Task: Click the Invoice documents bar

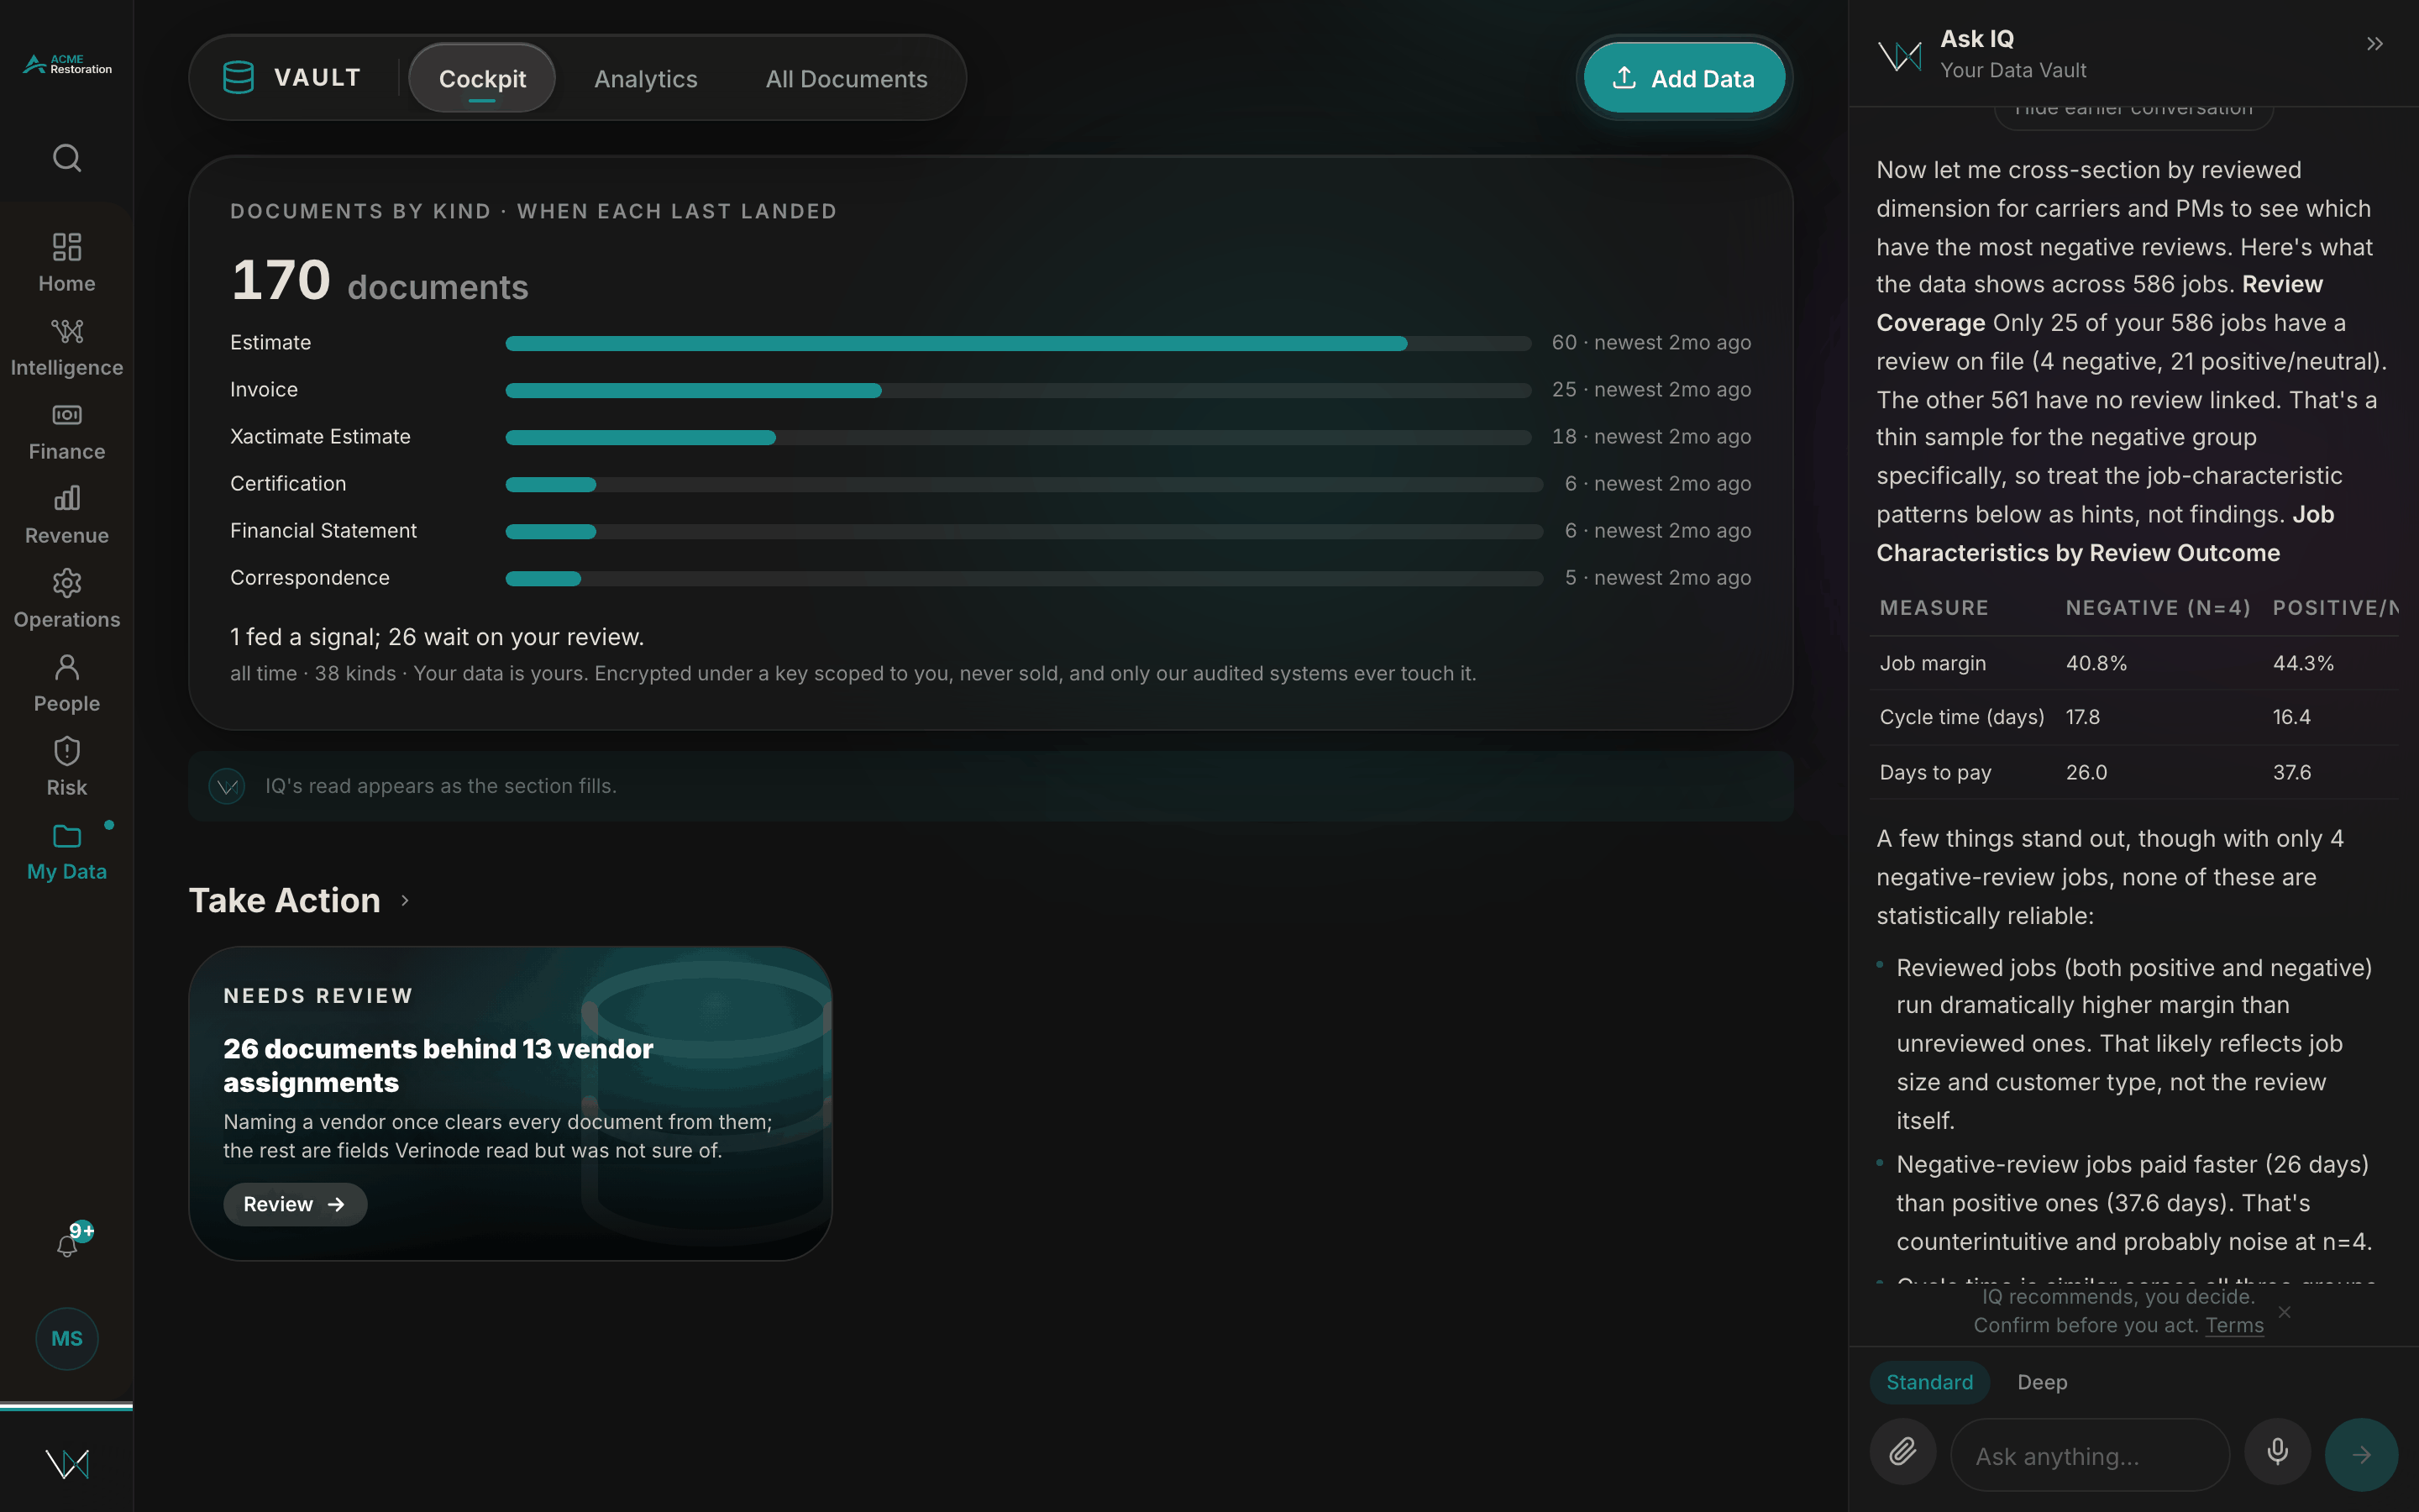Action: [1018, 390]
